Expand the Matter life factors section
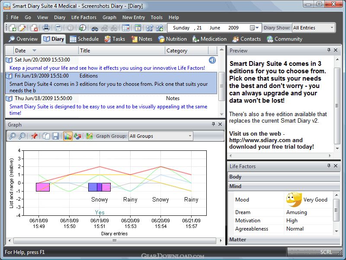This screenshot has width=346, height=260. [x=284, y=240]
